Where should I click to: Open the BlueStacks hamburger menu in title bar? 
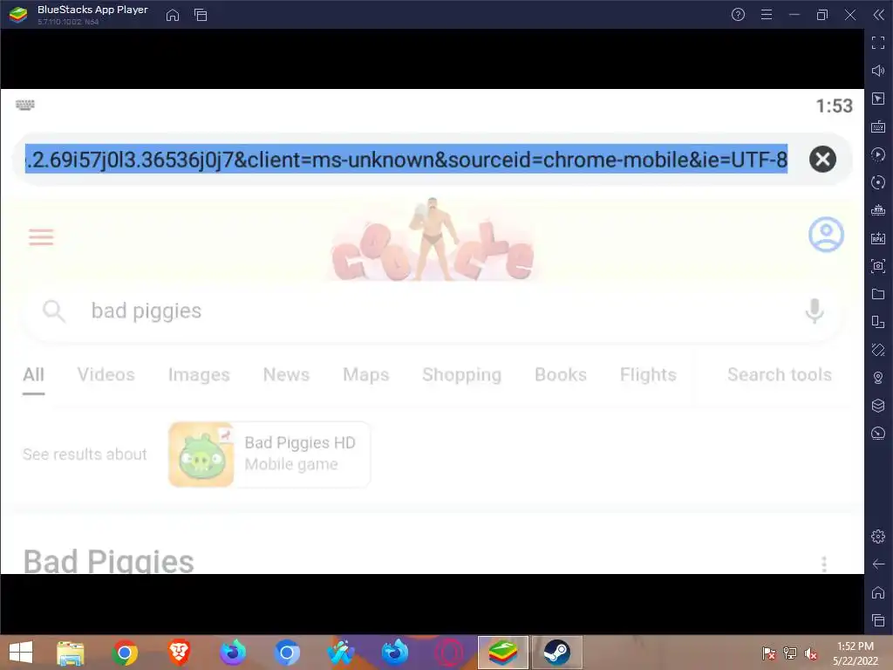pyautogui.click(x=767, y=15)
